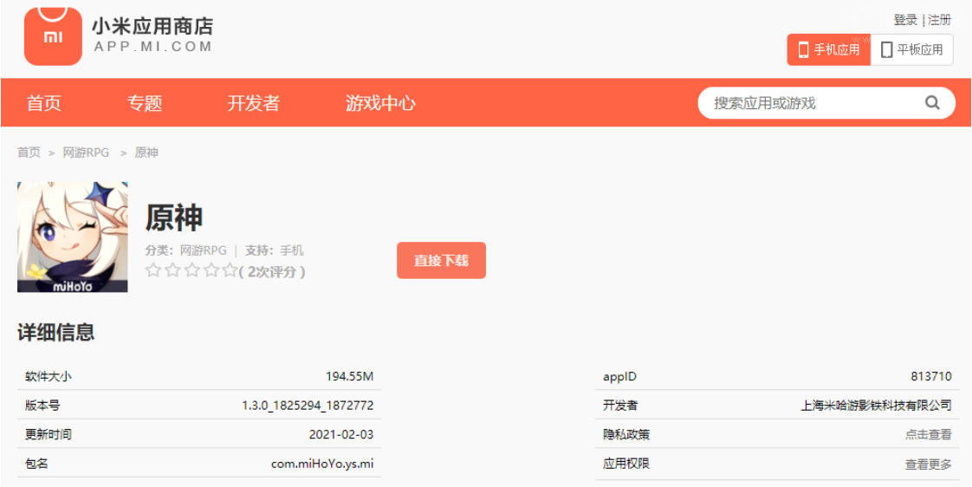Click the 登录 login link
972x487 pixels.
coord(905,20)
